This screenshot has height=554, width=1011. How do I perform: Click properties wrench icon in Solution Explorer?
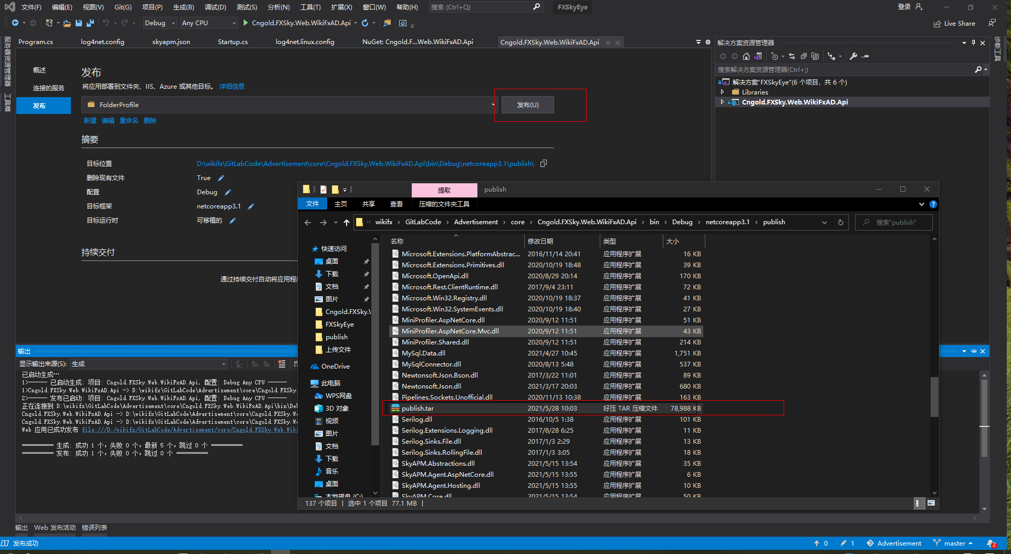coord(853,56)
